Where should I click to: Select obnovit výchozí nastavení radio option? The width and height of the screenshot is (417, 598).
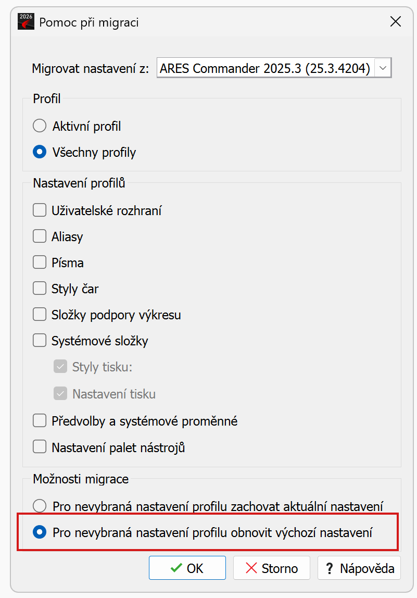click(40, 532)
